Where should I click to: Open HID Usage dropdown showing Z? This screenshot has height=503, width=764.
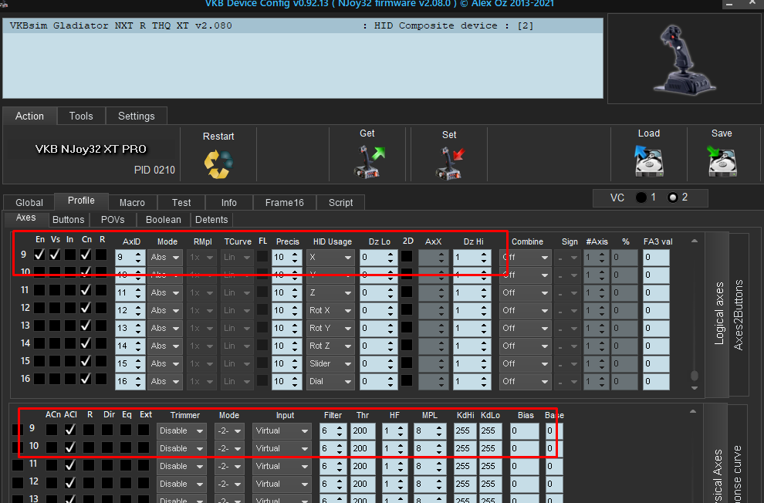pyautogui.click(x=330, y=292)
